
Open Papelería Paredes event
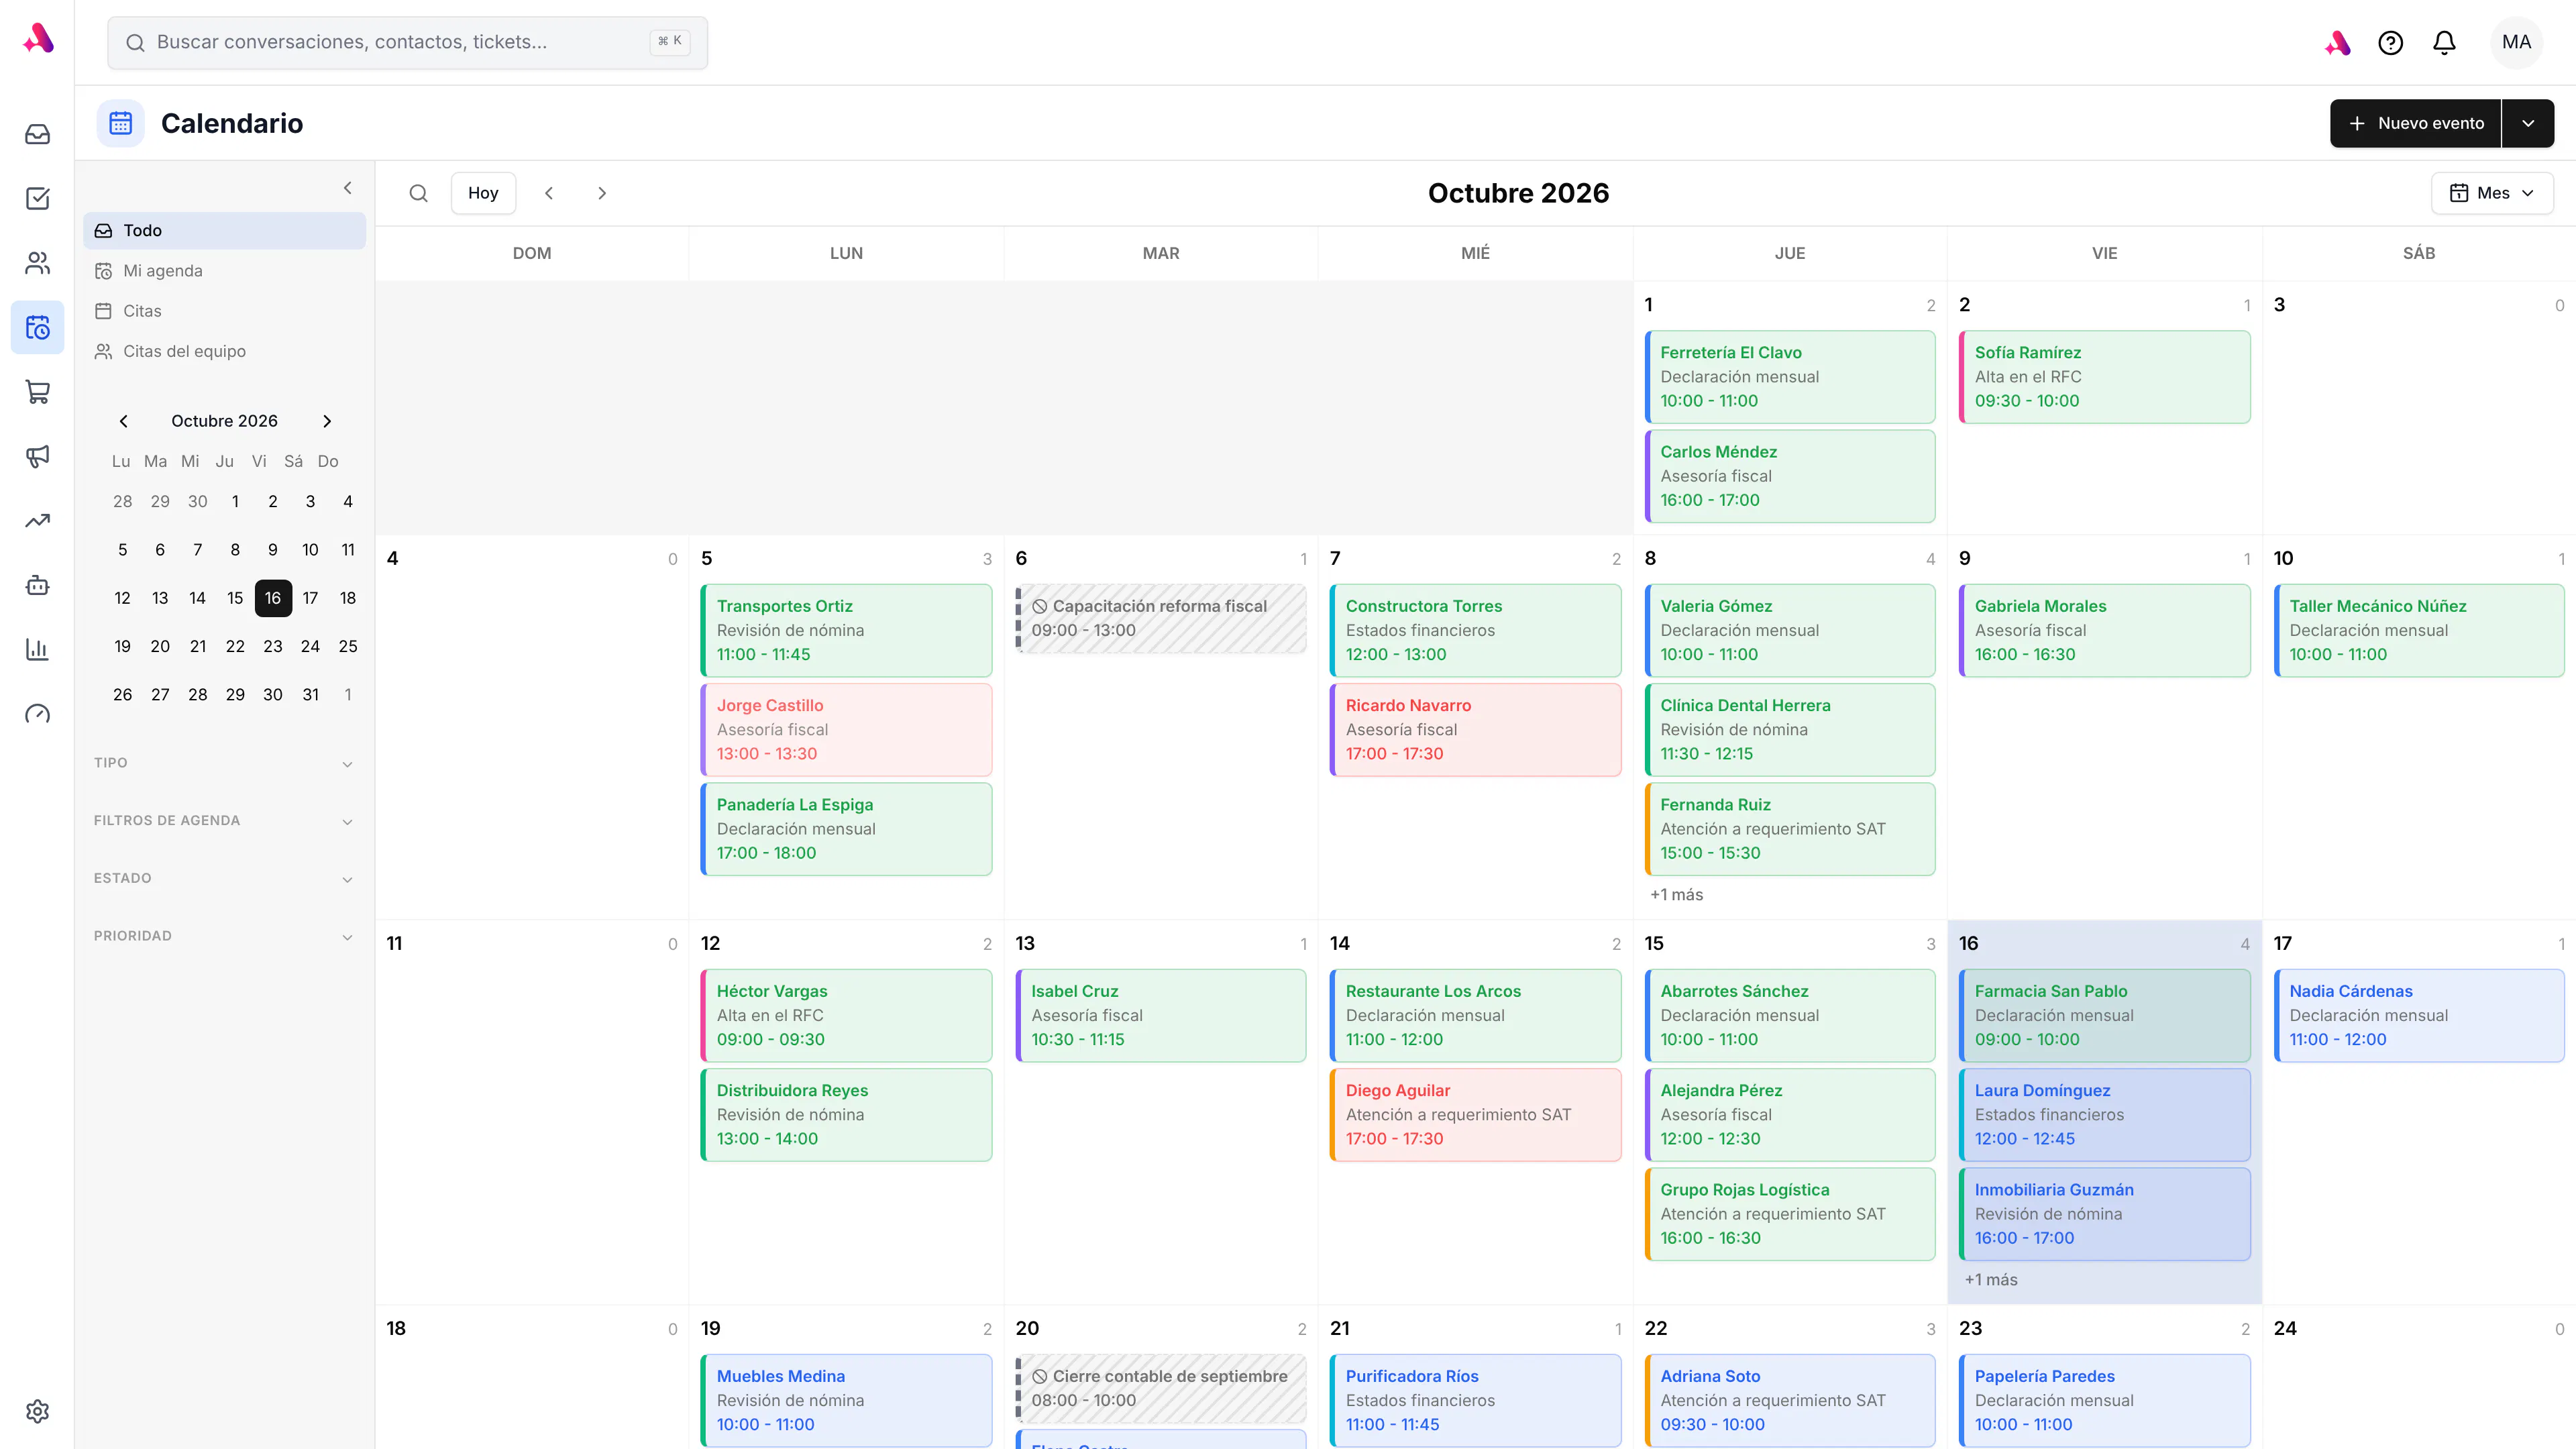click(2104, 1400)
